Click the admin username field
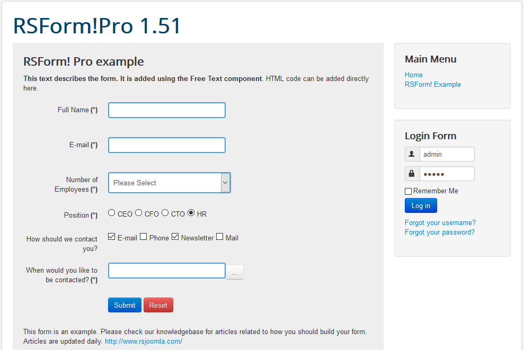 (x=447, y=154)
